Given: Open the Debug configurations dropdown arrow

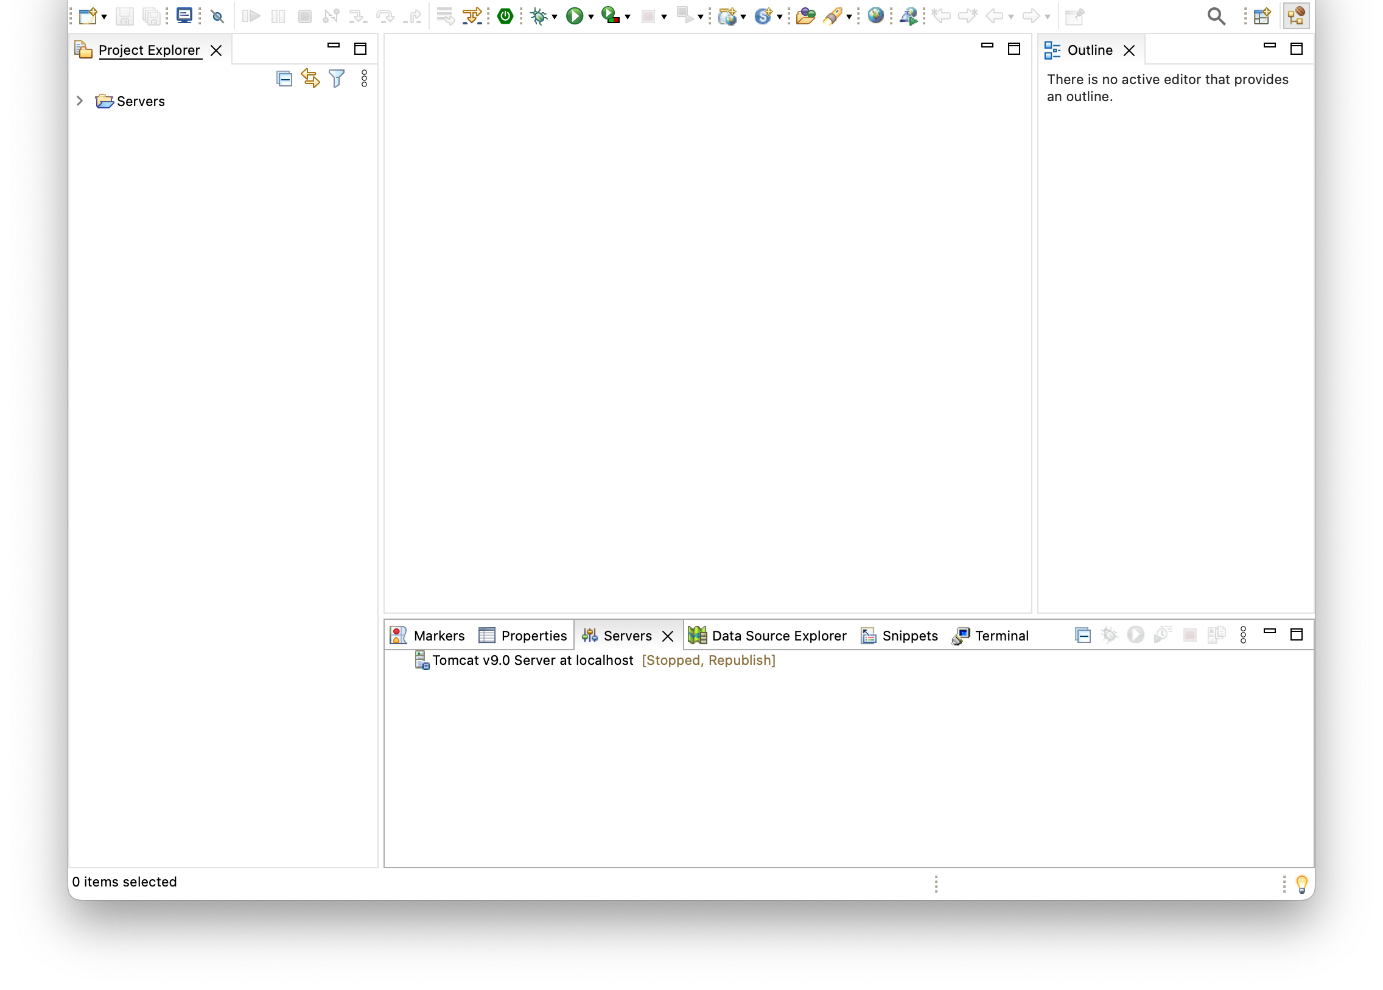Looking at the screenshot, I should (x=555, y=17).
